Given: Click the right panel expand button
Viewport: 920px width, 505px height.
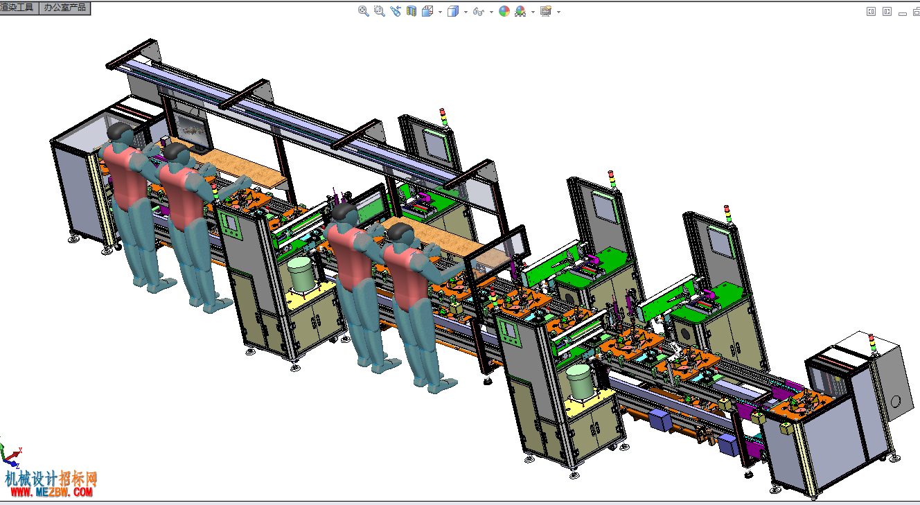Looking at the screenshot, I should coord(887,12).
